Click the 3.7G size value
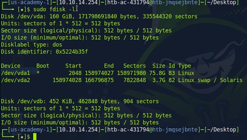This screenshot has width=247, height=140. point(159,80)
